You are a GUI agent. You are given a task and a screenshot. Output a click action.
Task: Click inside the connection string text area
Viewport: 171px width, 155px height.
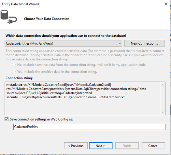point(82,98)
